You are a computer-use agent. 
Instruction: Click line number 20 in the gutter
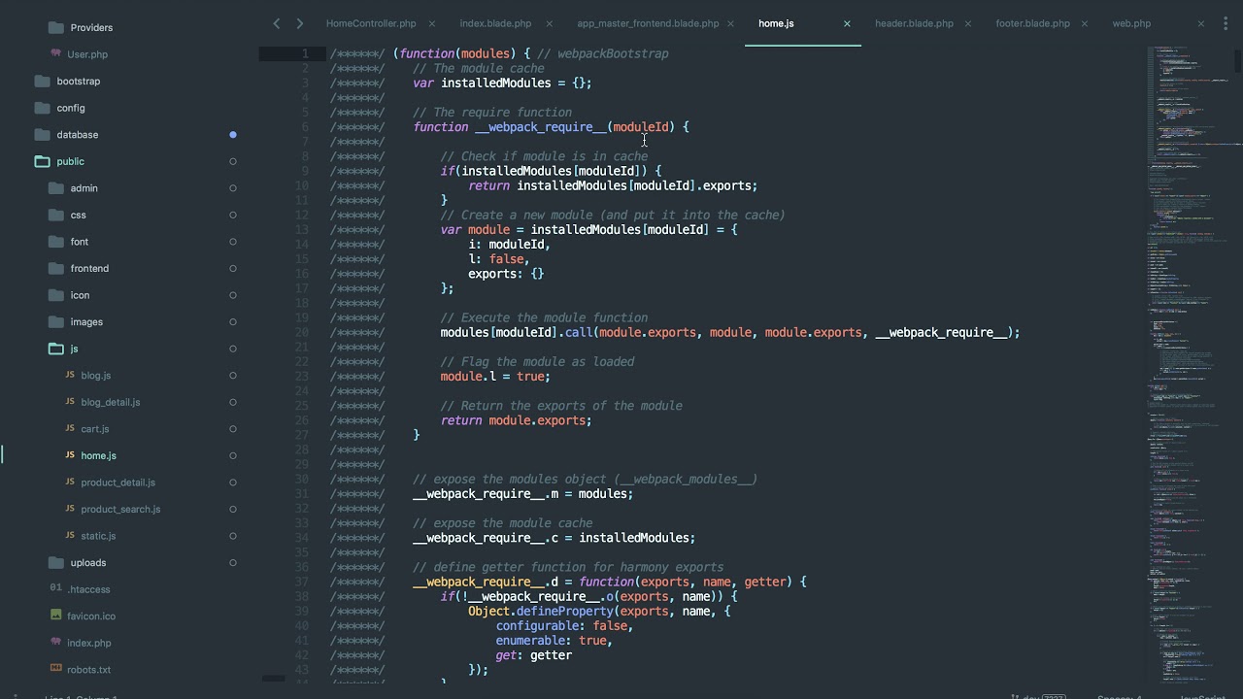[x=302, y=332]
